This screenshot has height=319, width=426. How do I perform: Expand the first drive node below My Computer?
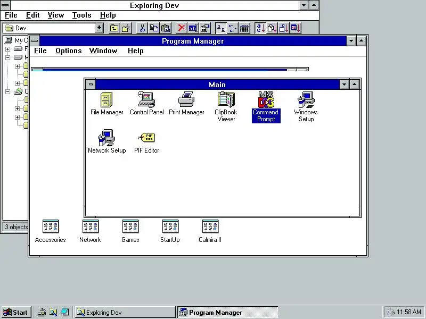pyautogui.click(x=7, y=49)
